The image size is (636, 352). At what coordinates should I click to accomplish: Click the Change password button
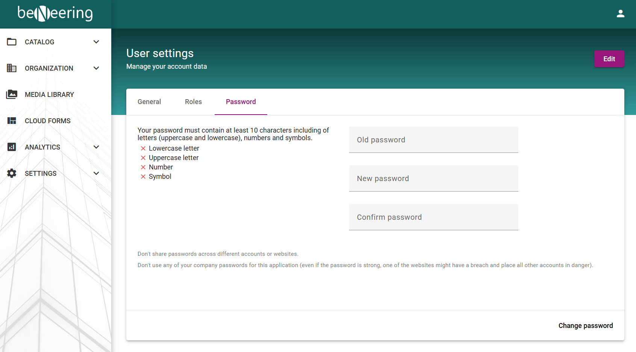pyautogui.click(x=585, y=326)
